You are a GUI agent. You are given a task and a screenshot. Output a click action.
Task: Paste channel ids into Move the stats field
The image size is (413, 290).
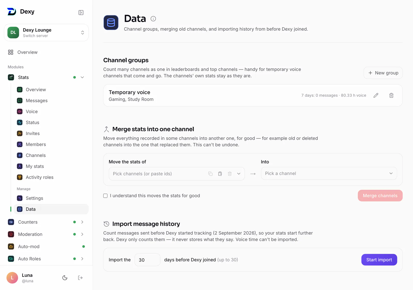(220, 174)
